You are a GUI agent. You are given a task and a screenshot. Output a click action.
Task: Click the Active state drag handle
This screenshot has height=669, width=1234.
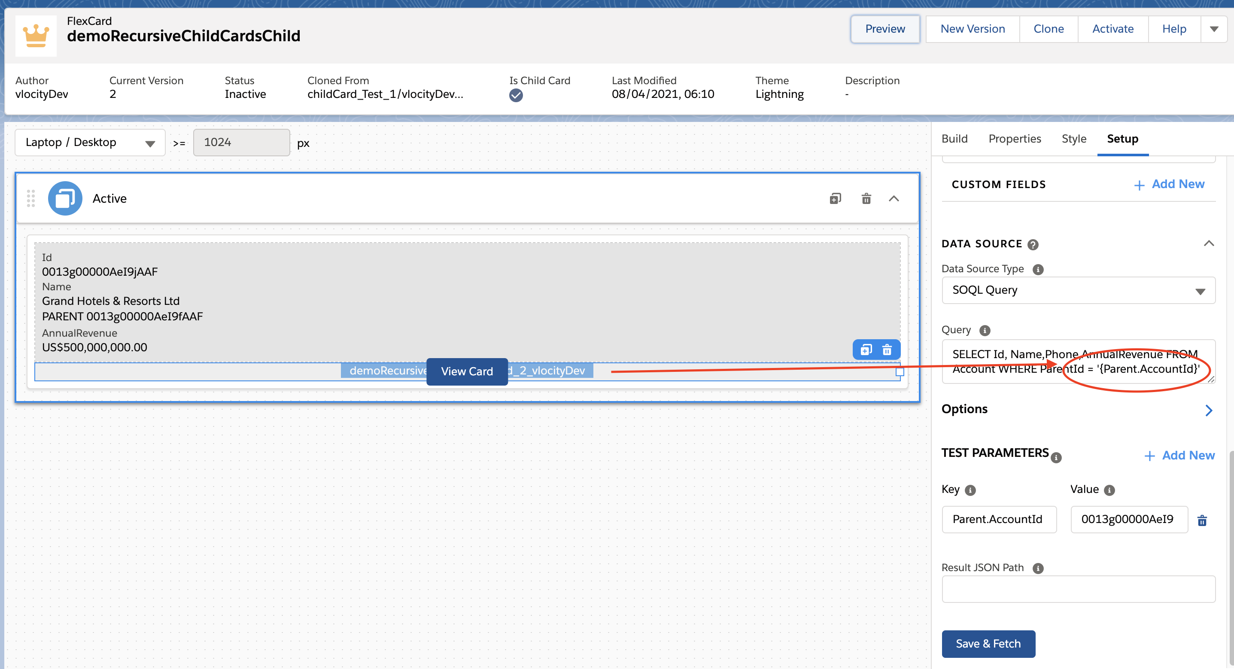point(31,198)
